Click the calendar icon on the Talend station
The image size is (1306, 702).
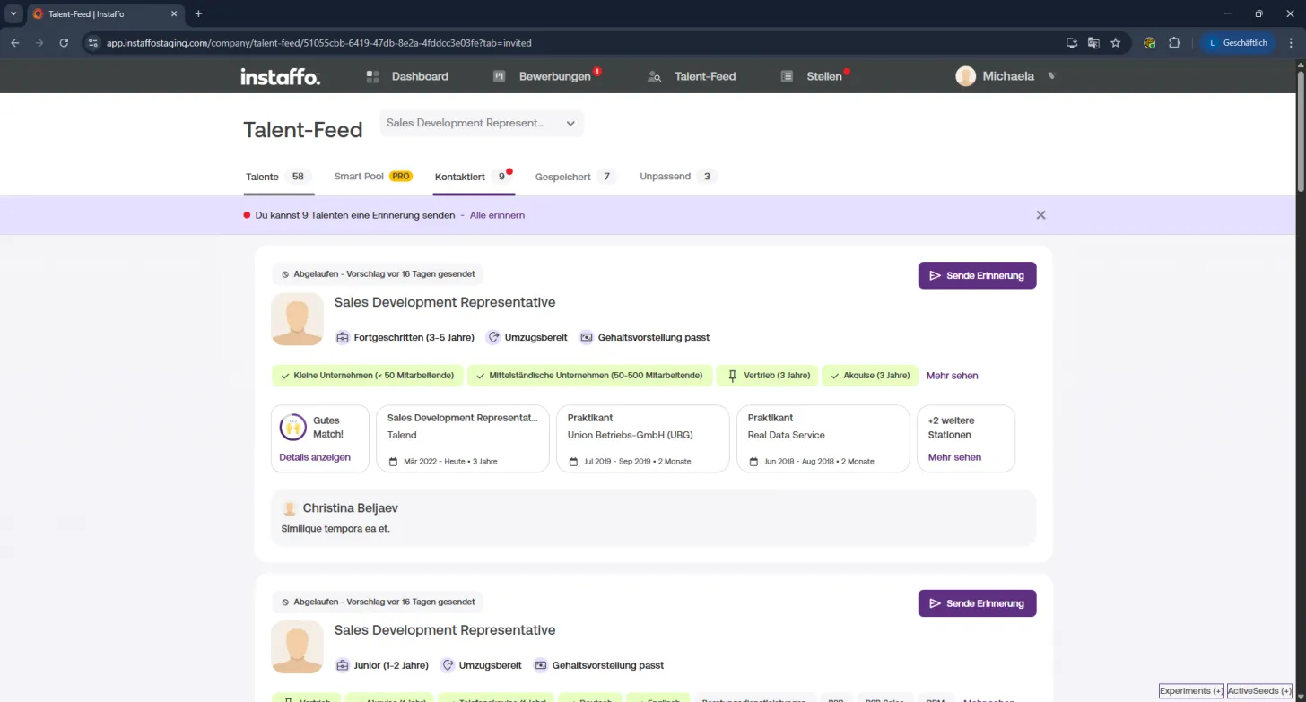393,462
